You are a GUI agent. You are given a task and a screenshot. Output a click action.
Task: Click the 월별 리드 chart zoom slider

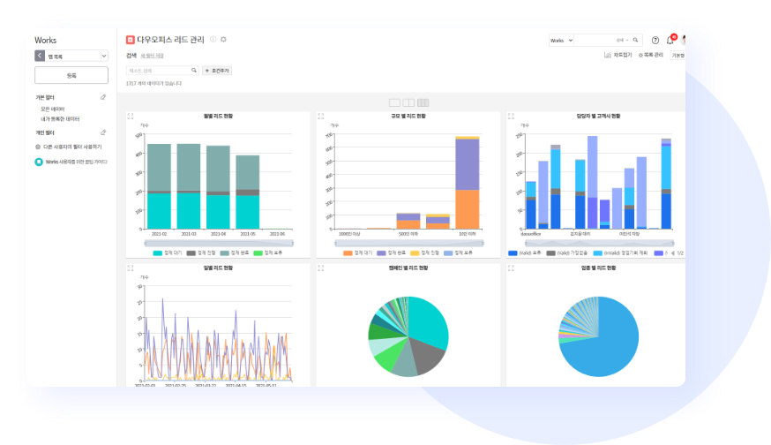(219, 243)
